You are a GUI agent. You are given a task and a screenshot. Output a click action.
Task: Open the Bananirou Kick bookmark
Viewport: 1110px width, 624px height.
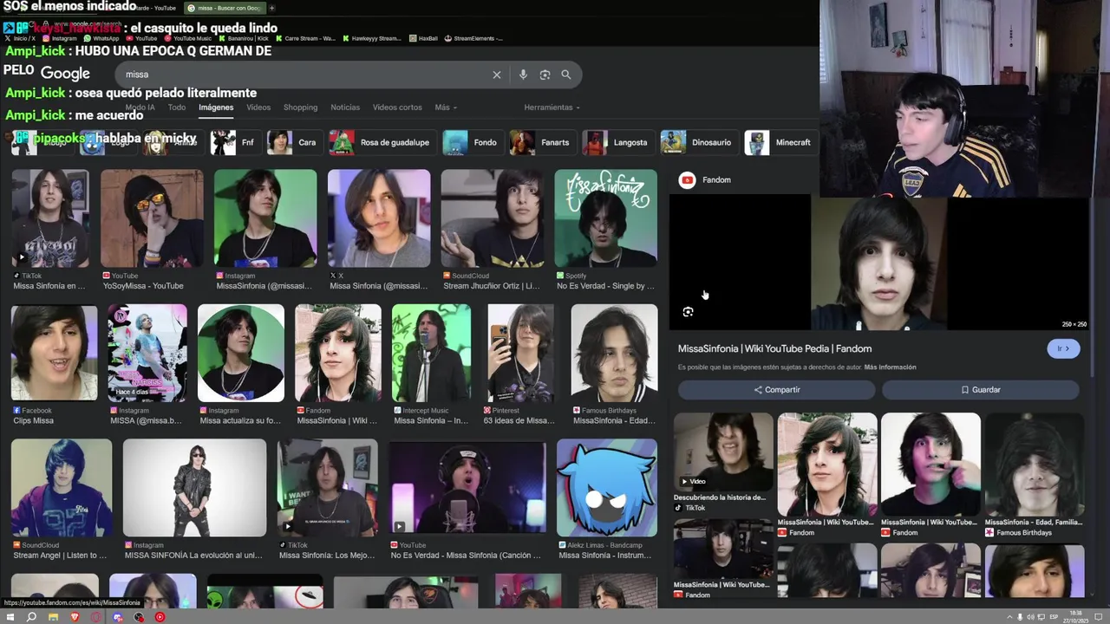click(244, 38)
